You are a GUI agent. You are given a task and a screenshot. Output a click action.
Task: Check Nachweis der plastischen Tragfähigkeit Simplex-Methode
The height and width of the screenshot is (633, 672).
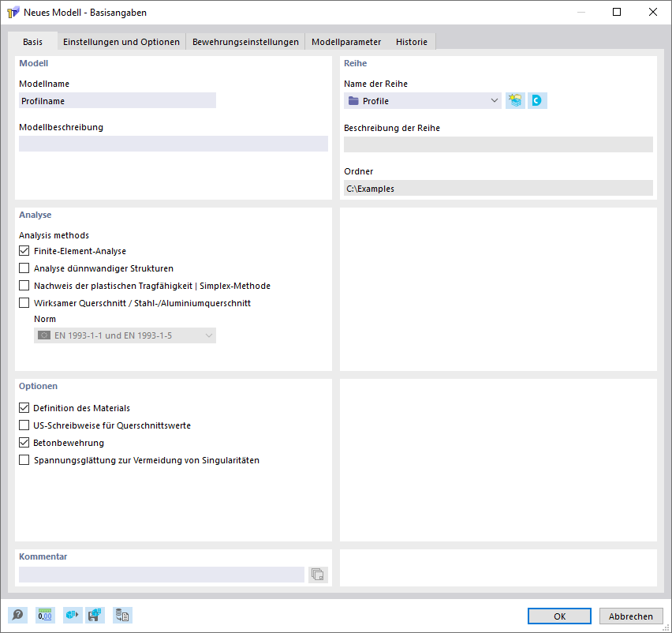click(x=24, y=286)
